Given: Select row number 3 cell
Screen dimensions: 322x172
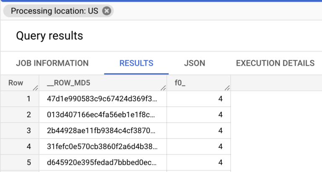Looking at the screenshot, I should point(20,131).
